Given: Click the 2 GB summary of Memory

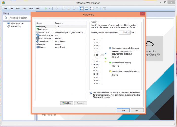Looking at the screenshot, I should coord(57,27).
